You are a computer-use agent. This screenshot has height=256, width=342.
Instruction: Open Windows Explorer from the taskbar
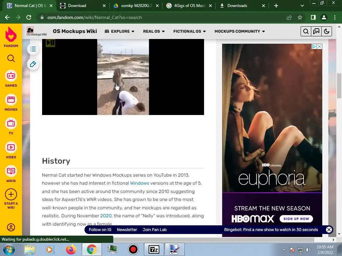[x=30, y=249]
